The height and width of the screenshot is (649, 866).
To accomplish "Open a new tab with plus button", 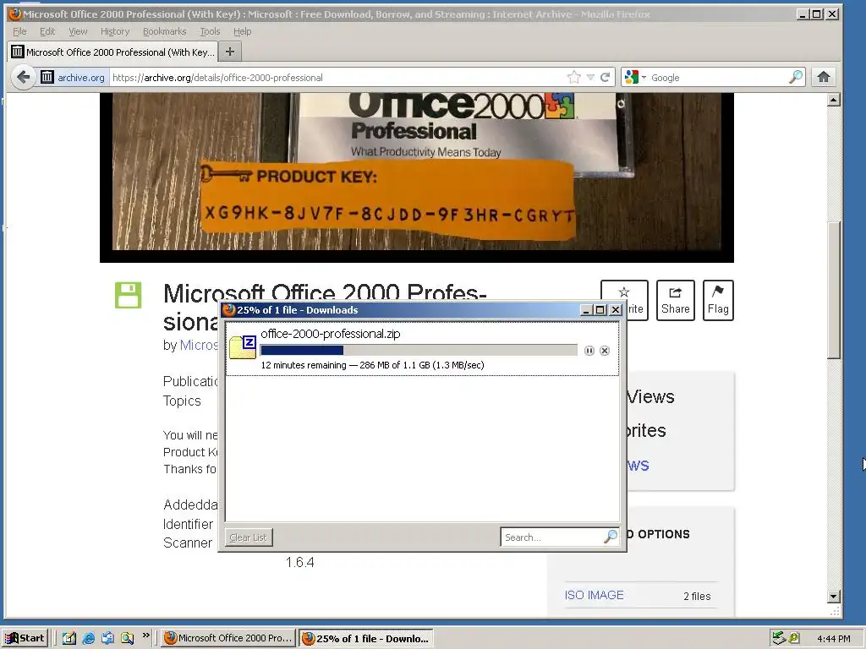I will click(x=230, y=52).
